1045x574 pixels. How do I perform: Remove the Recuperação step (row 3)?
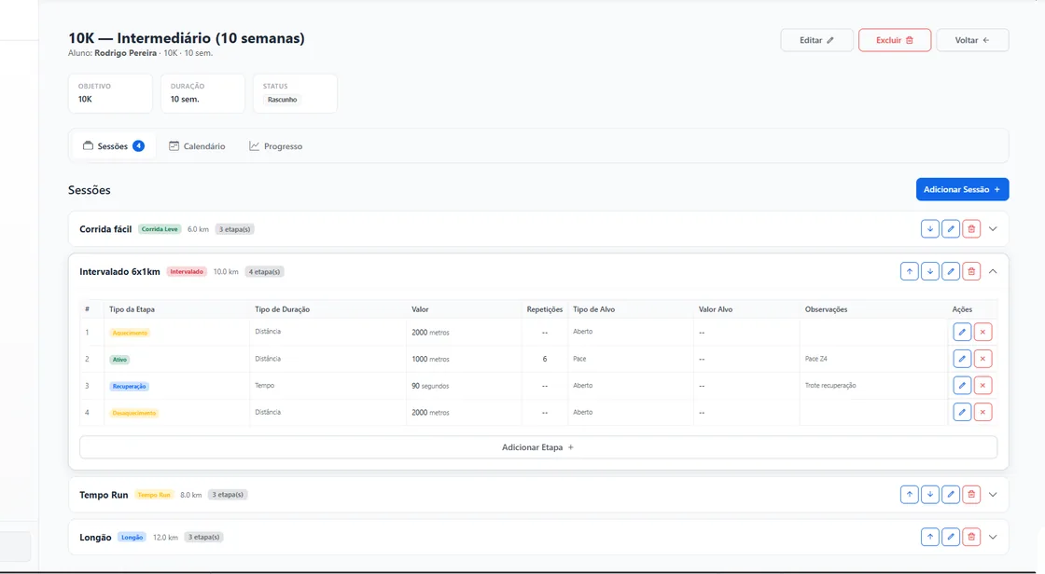tap(982, 386)
